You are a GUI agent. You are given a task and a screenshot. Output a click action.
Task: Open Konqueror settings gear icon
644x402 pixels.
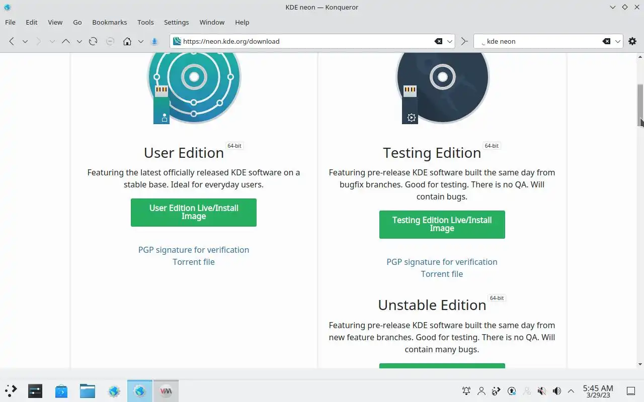632,41
